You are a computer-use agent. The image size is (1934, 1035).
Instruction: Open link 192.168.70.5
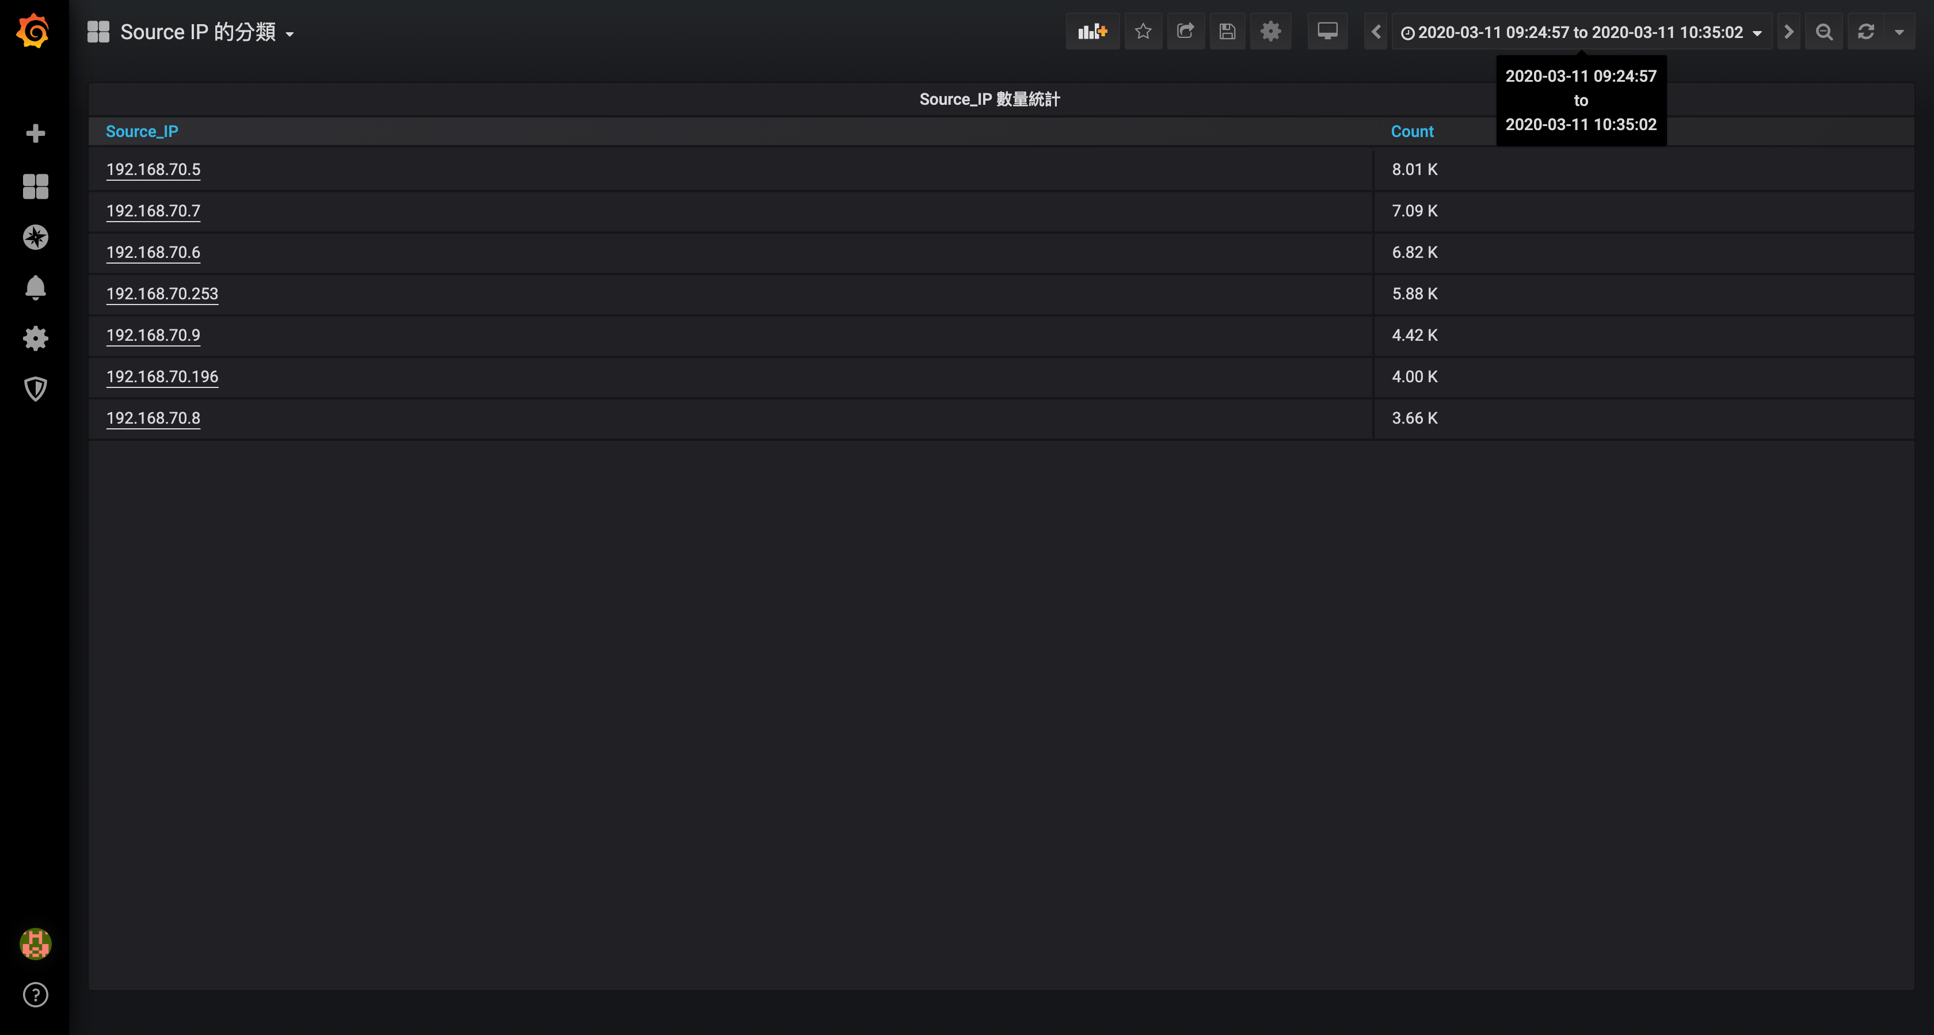click(153, 170)
